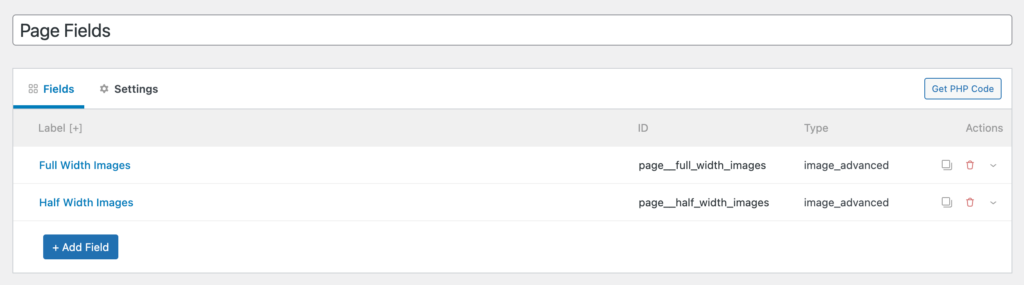Focus the Page Fields title input
1024x285 pixels.
[512, 30]
